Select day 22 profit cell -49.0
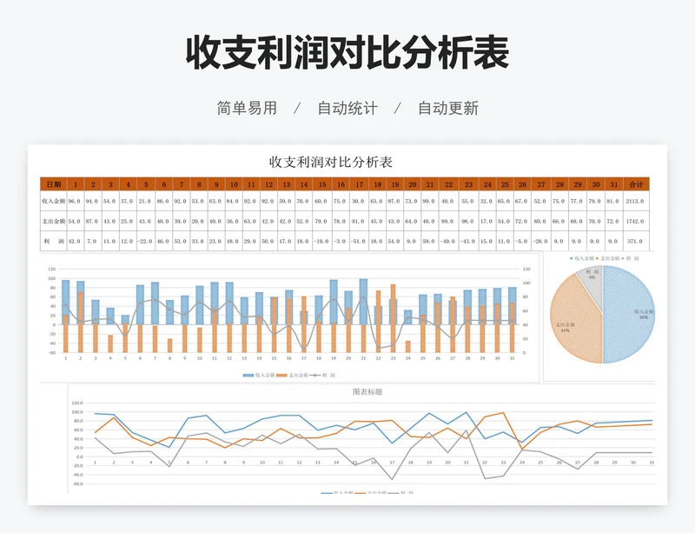Image resolution: width=695 pixels, height=533 pixels. pyautogui.click(x=448, y=242)
